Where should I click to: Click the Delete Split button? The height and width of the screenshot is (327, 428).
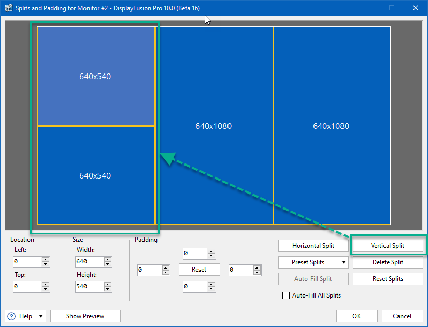coord(388,262)
